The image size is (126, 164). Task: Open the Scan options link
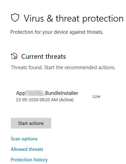(x=24, y=139)
